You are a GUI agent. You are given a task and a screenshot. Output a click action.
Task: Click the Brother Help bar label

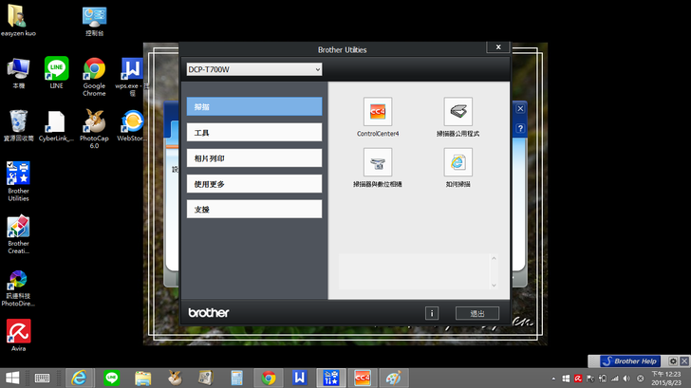[x=630, y=361]
